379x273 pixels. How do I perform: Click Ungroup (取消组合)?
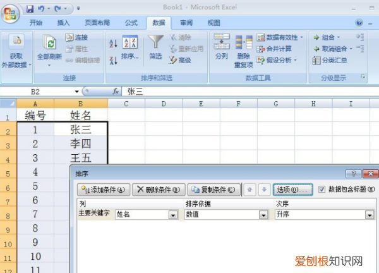pyautogui.click(x=330, y=49)
